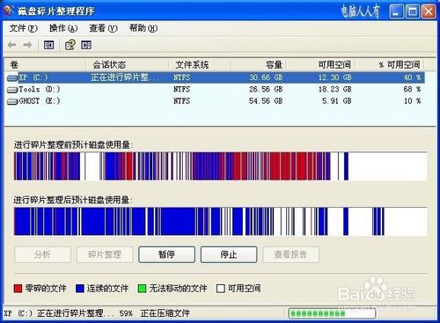Click the XP (C:) drive icon
The height and width of the screenshot is (323, 440).
(12, 77)
